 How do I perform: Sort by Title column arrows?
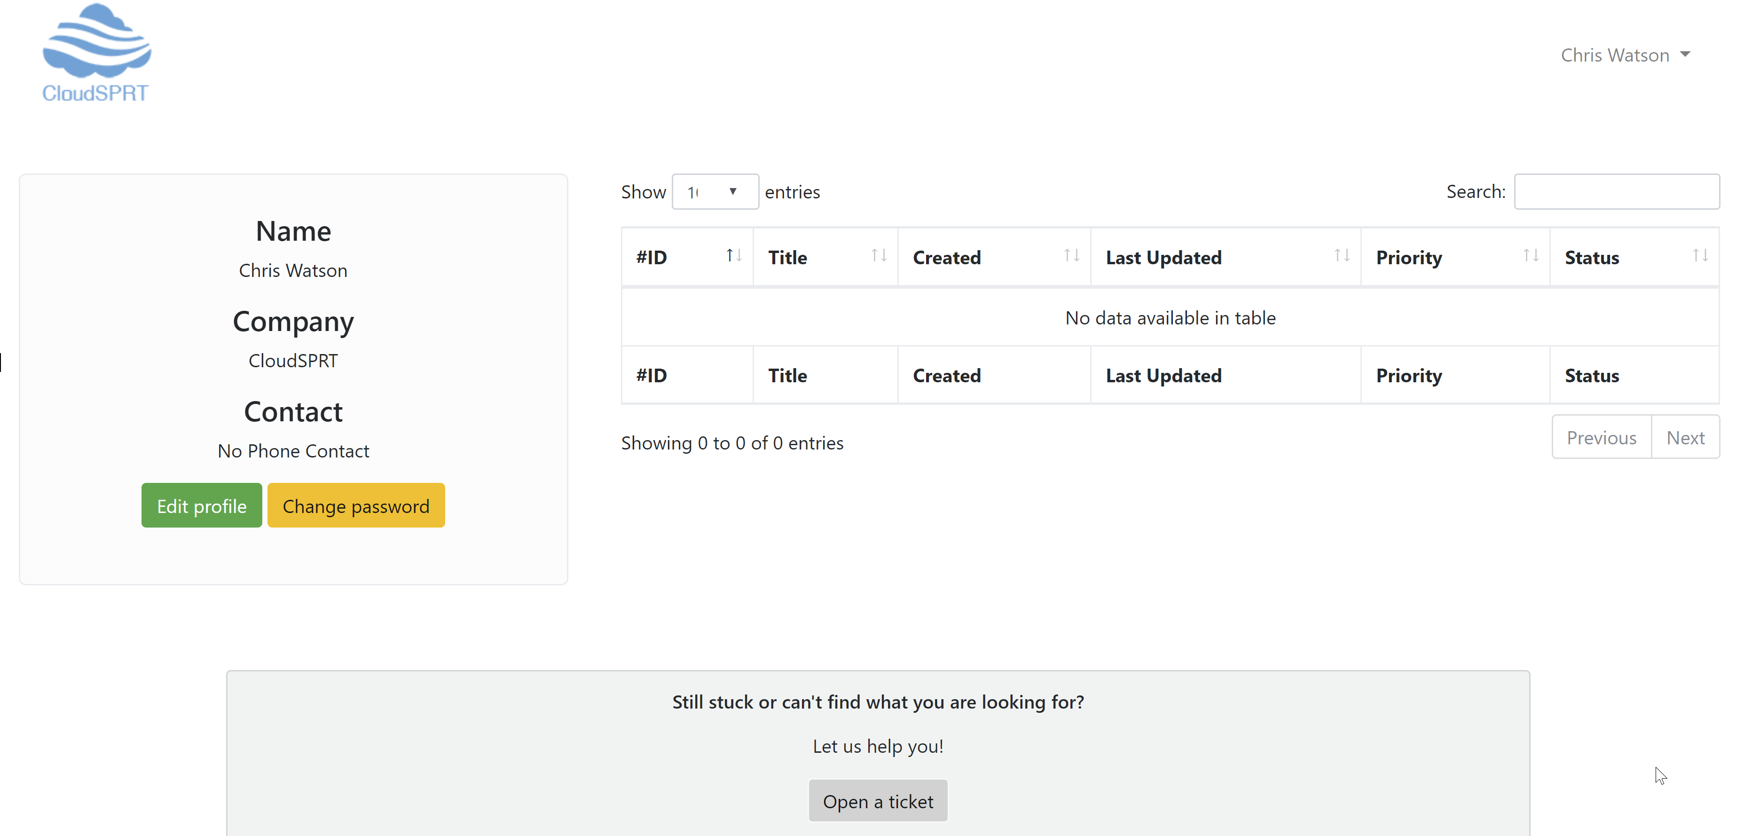(x=879, y=256)
